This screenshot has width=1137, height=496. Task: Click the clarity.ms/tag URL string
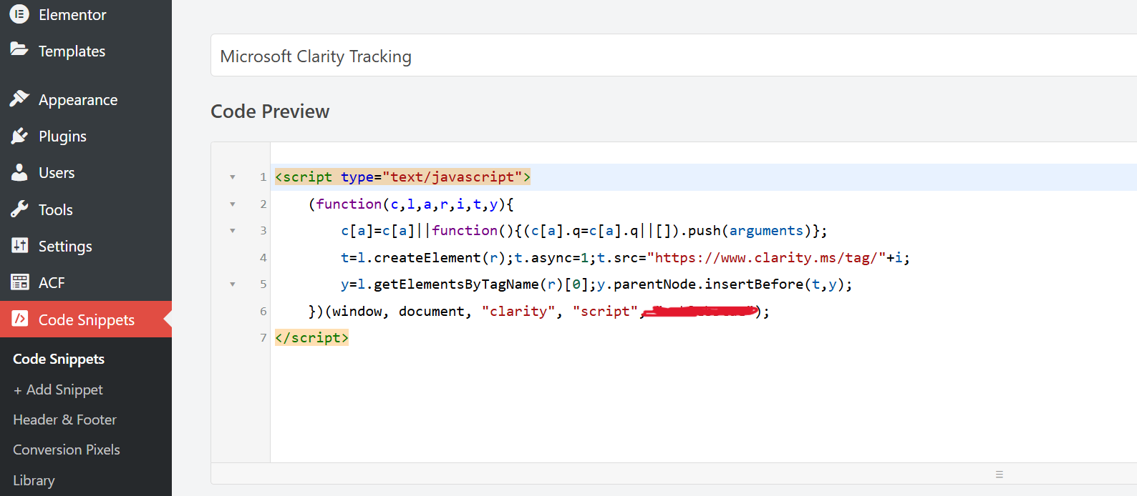766,258
